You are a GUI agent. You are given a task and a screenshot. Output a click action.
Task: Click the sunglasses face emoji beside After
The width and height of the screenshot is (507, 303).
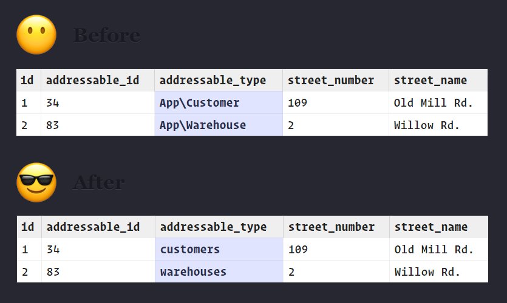coord(36,182)
